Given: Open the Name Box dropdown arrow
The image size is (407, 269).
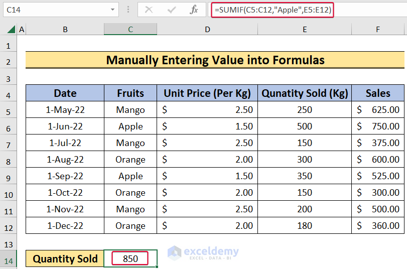Looking at the screenshot, I should pyautogui.click(x=112, y=10).
